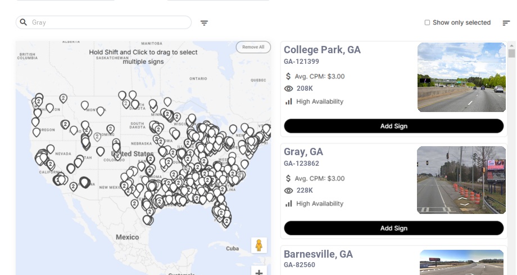Click availability bars icon for College Park

[289, 101]
